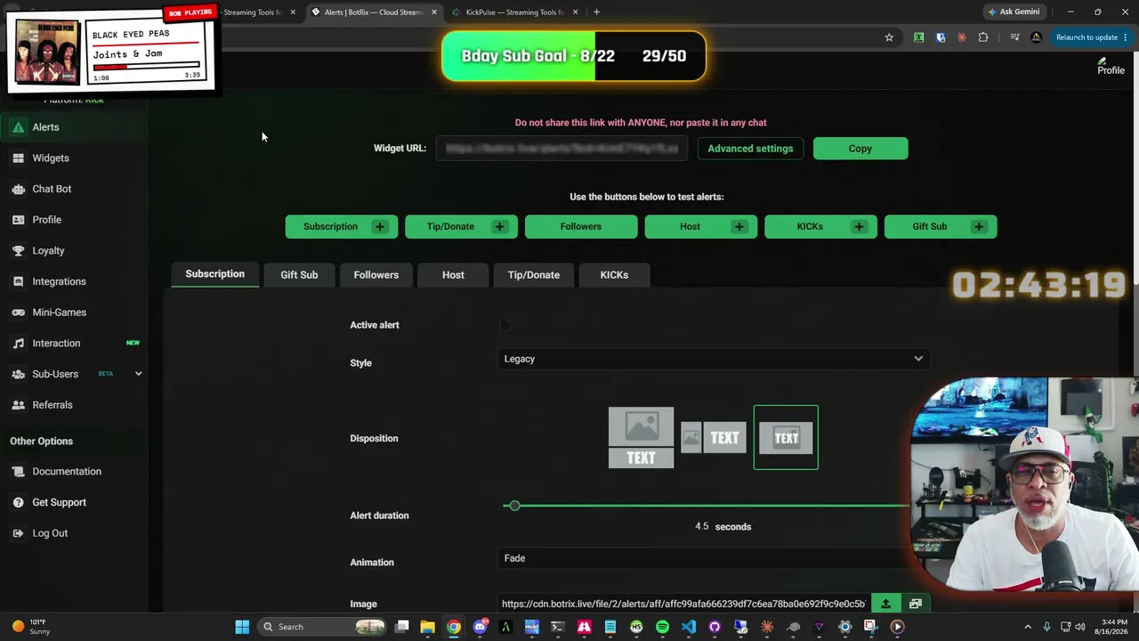Image resolution: width=1139 pixels, height=641 pixels.
Task: Open the Style dropdown showing Legacy
Action: [714, 359]
